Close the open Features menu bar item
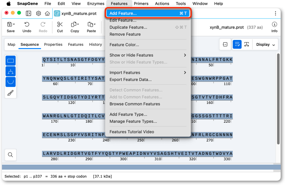 tap(119, 4)
